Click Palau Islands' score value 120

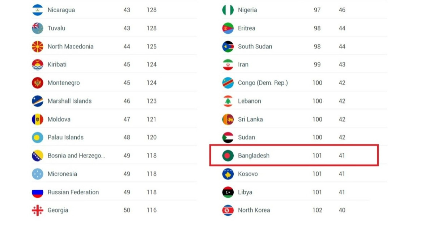[152, 138]
